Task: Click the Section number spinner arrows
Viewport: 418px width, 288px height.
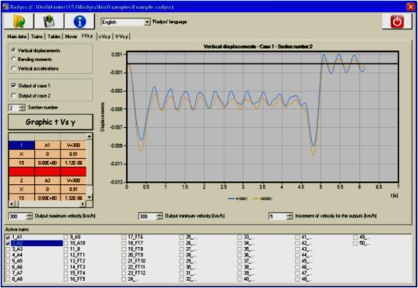Action: pyautogui.click(x=22, y=108)
